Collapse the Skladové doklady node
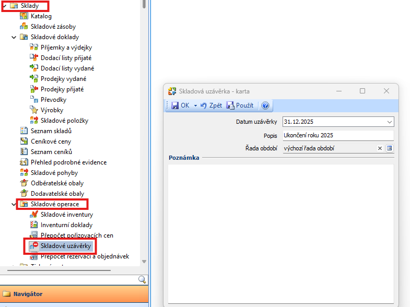Viewport: 410px width, 307px height. (14, 37)
